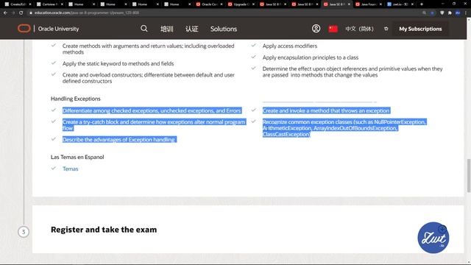The image size is (471, 265).
Task: Open Chrome three-dot menu
Action: pyautogui.click(x=466, y=13)
